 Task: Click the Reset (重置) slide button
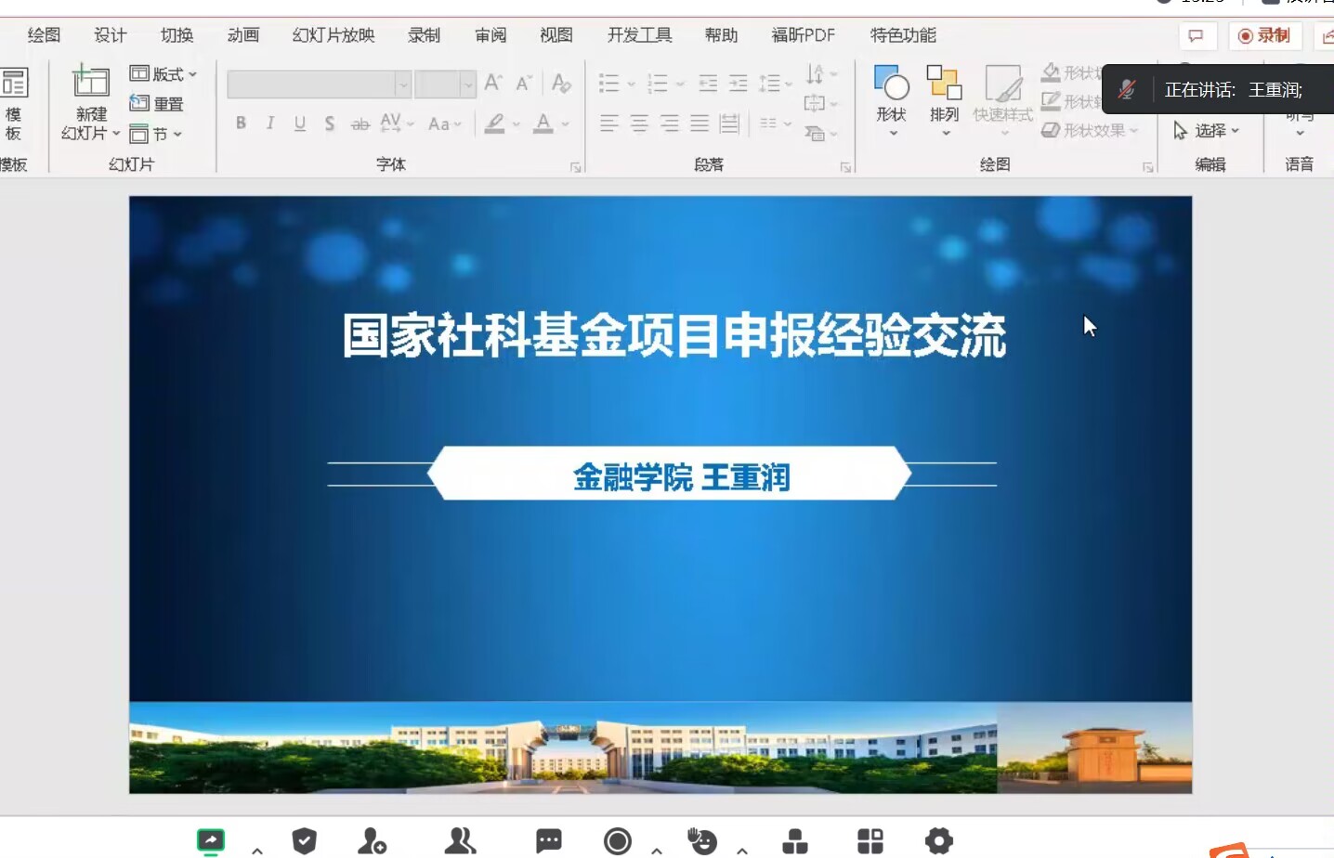click(157, 103)
